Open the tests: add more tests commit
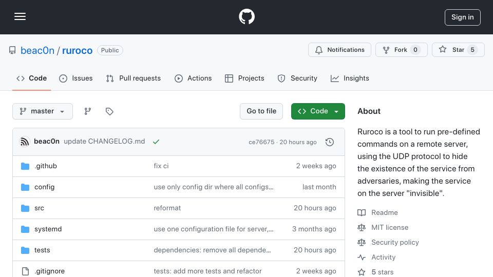Image resolution: width=493 pixels, height=277 pixels. tap(207, 271)
